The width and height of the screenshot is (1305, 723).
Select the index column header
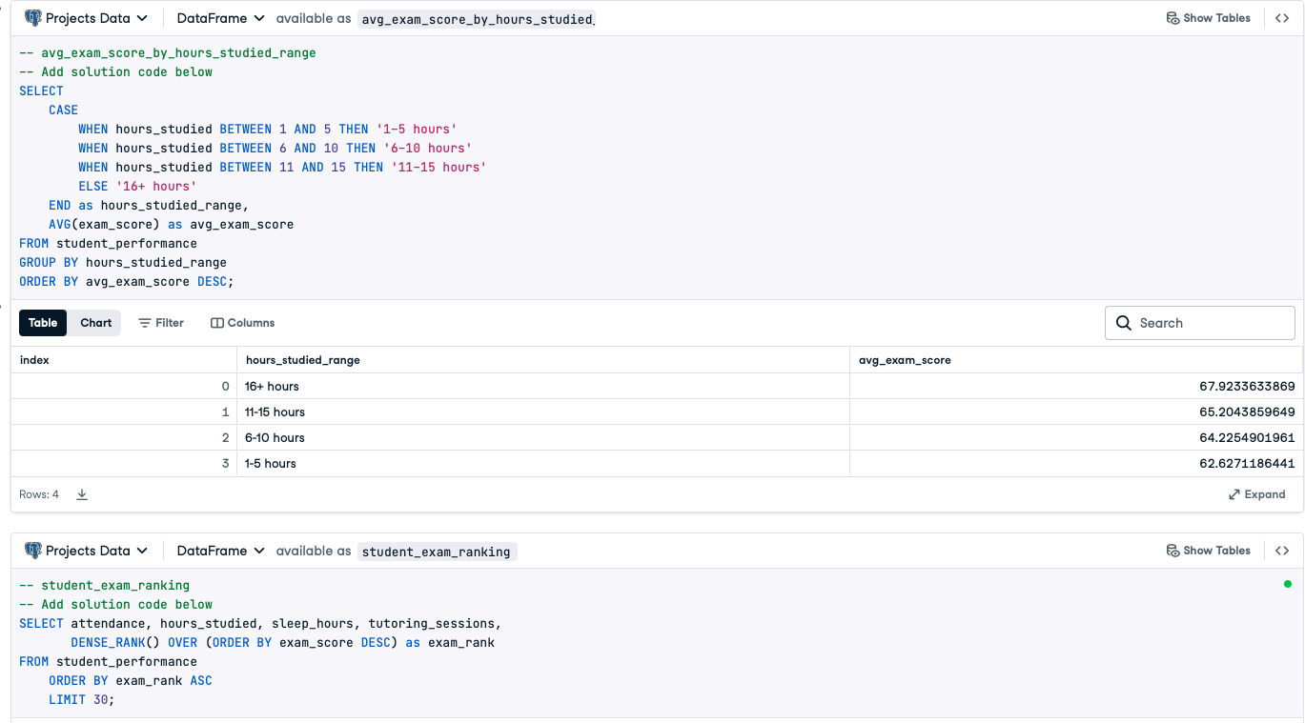pyautogui.click(x=124, y=360)
